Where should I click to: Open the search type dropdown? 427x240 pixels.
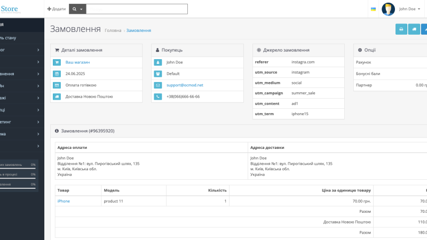[77, 9]
